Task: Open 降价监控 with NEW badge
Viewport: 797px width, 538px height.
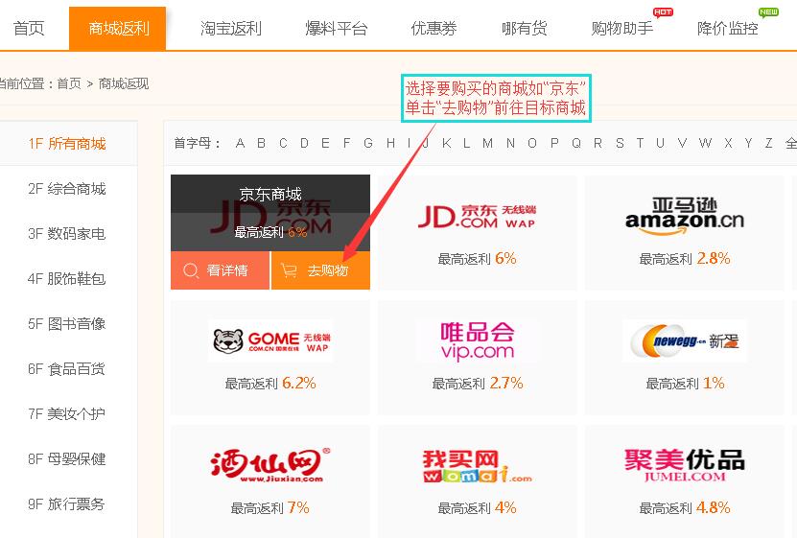Action: pyautogui.click(x=727, y=29)
